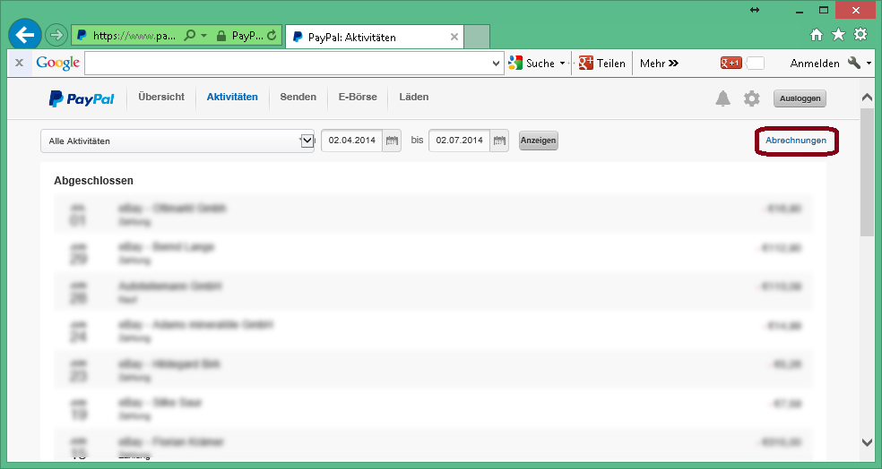Expand the Alle Aktivitäten filter dropdown
This screenshot has height=469, width=882.
coord(307,141)
